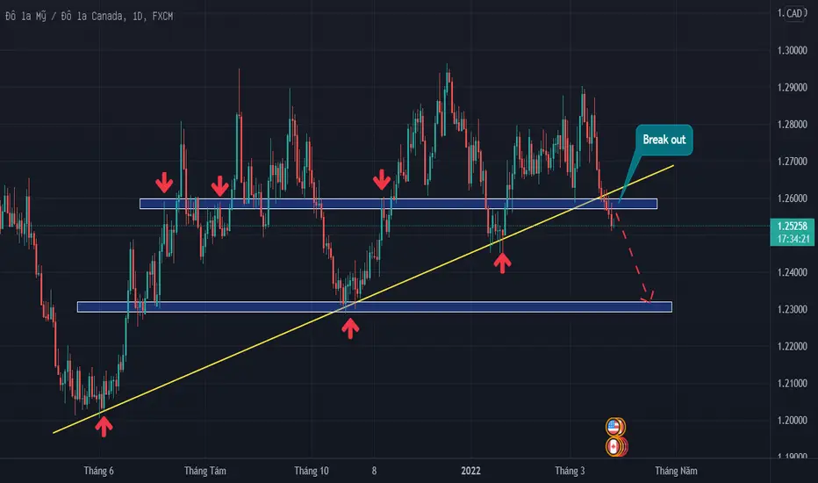This screenshot has width=818, height=483.
Task: Click the 'Tháng Năm' time axis label
Action: [676, 471]
